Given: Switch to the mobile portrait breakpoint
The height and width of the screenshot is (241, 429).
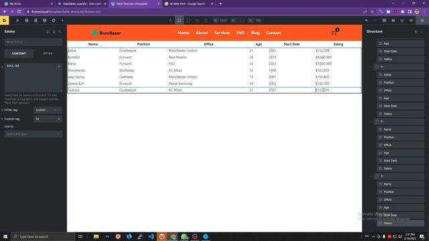Looking at the screenshot, I should pos(206,21).
